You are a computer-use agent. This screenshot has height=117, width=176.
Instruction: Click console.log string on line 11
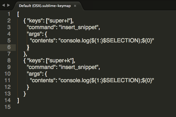tap(106, 80)
